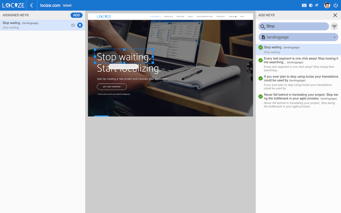Click the text size icon
The width and height of the screenshot is (341, 213).
click(317, 5)
